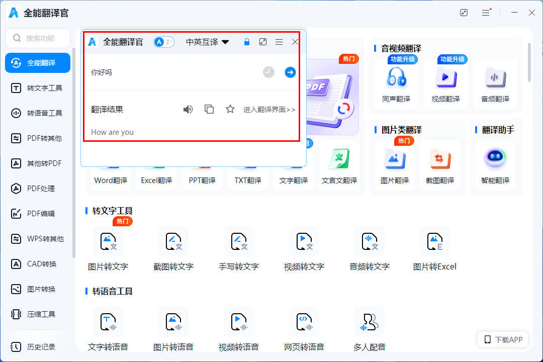Screen dimensions: 543x362
Task: Favorite the translation with star icon
Action: tap(230, 109)
